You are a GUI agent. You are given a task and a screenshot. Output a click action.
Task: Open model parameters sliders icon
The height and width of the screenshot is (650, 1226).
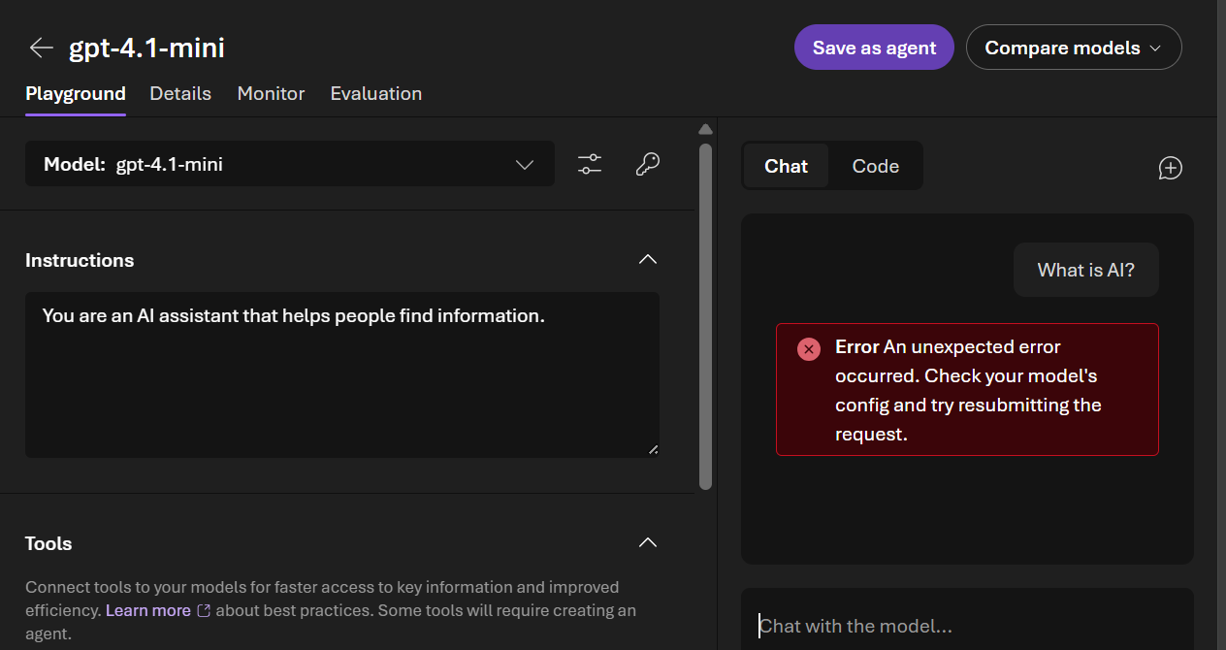(x=590, y=164)
